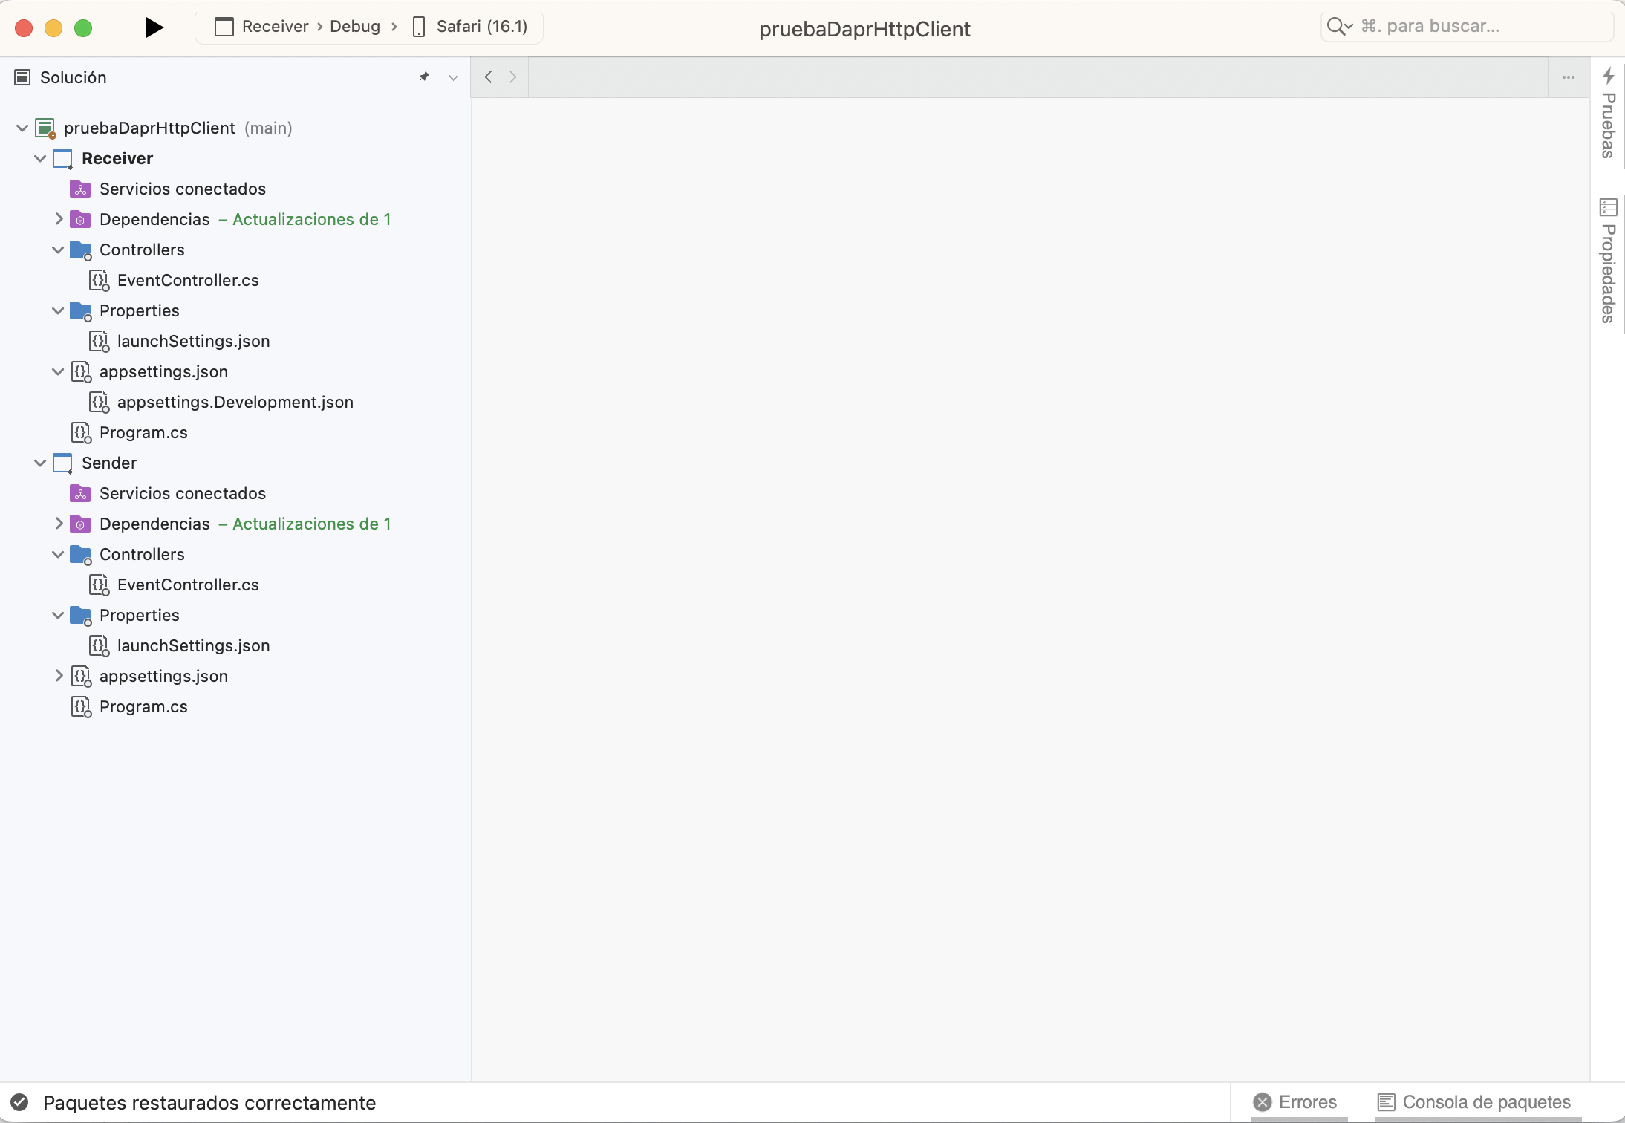Open the editor options ellipsis menu

1567,77
